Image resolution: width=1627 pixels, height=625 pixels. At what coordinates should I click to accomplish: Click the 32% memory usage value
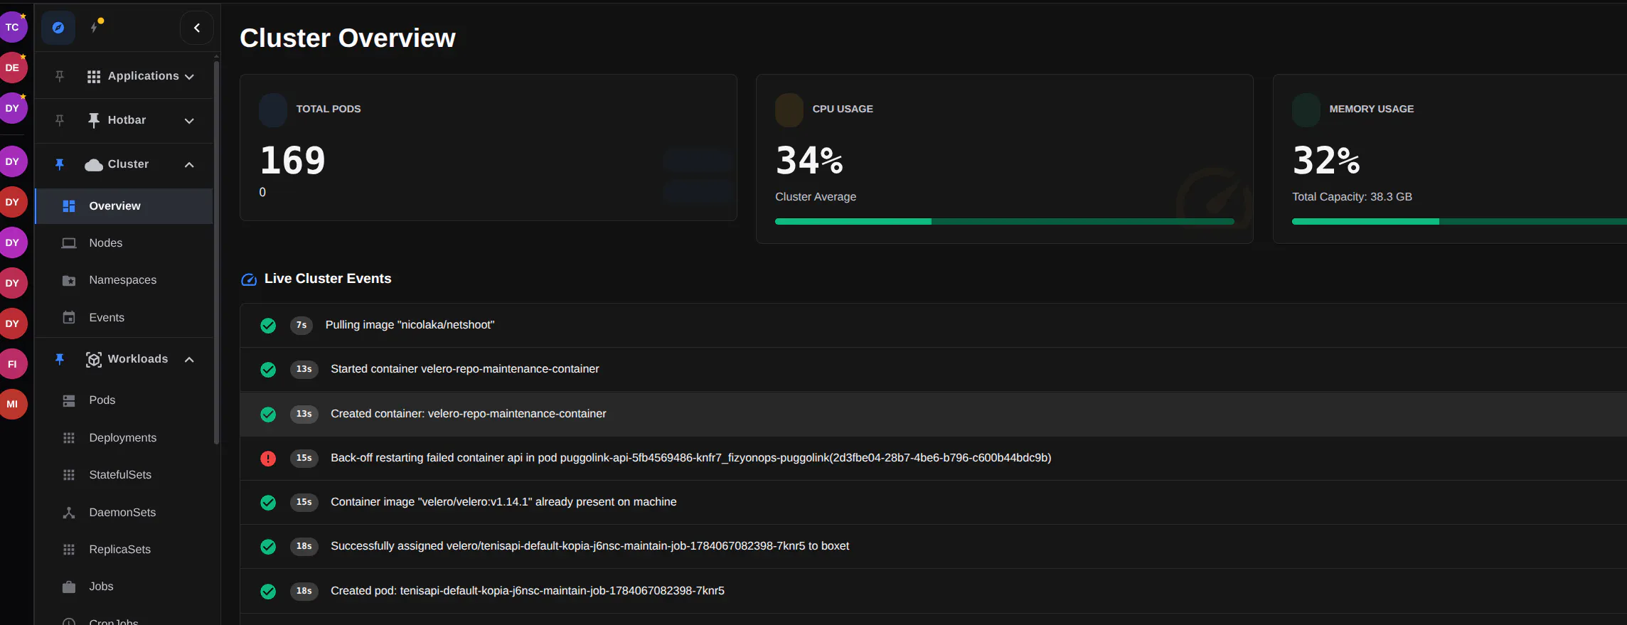tap(1326, 161)
